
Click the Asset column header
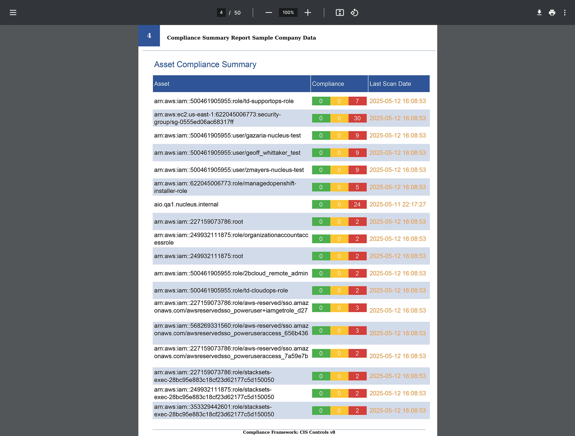(x=162, y=84)
